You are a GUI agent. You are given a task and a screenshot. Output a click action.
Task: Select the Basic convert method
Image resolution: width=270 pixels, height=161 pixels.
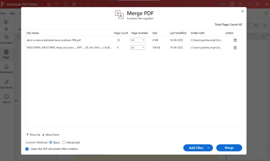(x=50, y=142)
